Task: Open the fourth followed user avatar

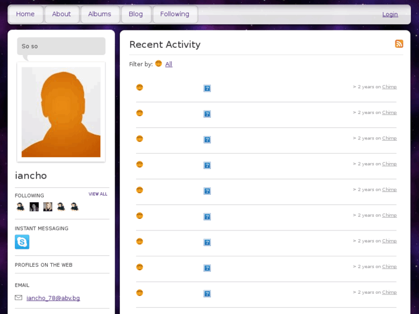Action: coord(61,207)
